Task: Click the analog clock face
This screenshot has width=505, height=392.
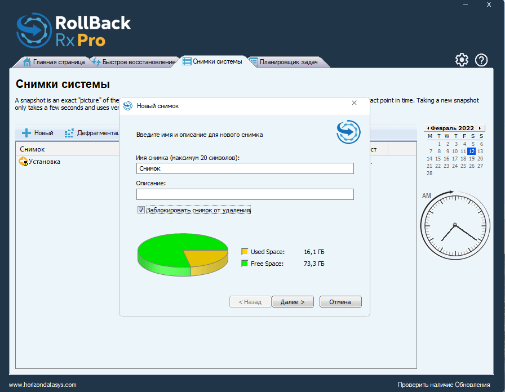Action: 455,225
